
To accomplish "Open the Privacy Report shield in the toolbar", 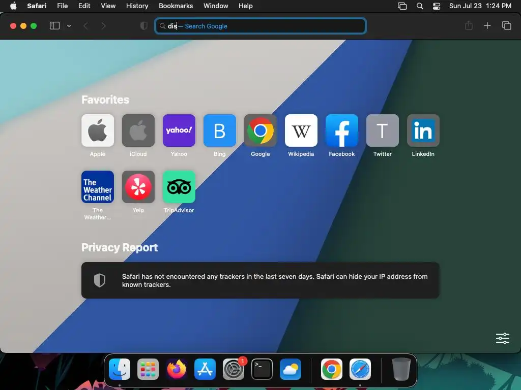I will click(x=144, y=26).
